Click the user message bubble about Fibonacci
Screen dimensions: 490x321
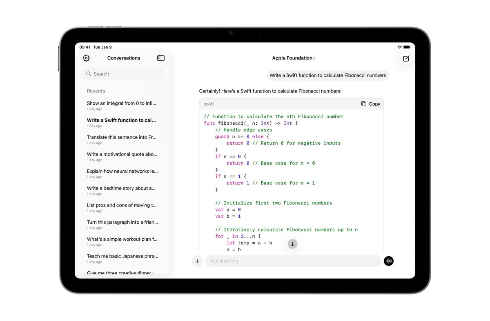click(328, 75)
